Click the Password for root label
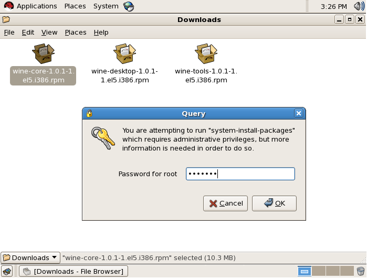The image size is (367, 279). [x=148, y=174]
